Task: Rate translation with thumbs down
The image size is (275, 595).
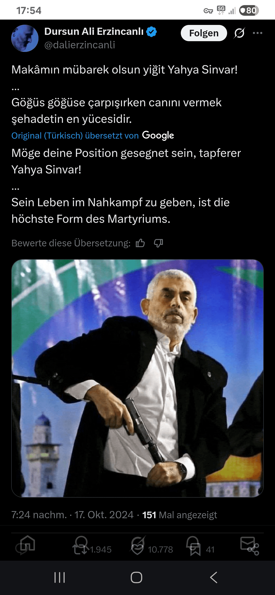Action: [x=158, y=243]
